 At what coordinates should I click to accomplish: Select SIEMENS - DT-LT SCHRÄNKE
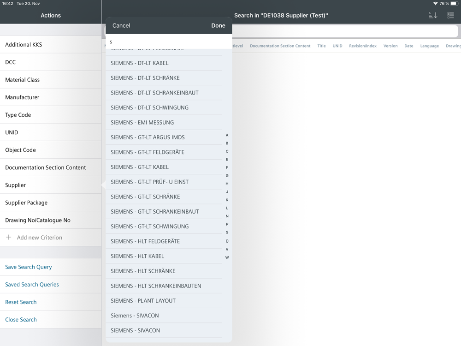tap(164, 78)
